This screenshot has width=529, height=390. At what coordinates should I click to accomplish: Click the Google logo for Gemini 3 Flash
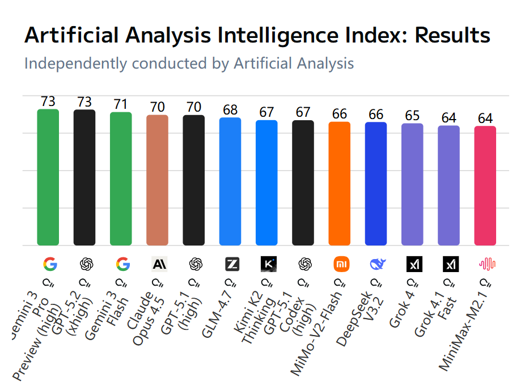122,264
